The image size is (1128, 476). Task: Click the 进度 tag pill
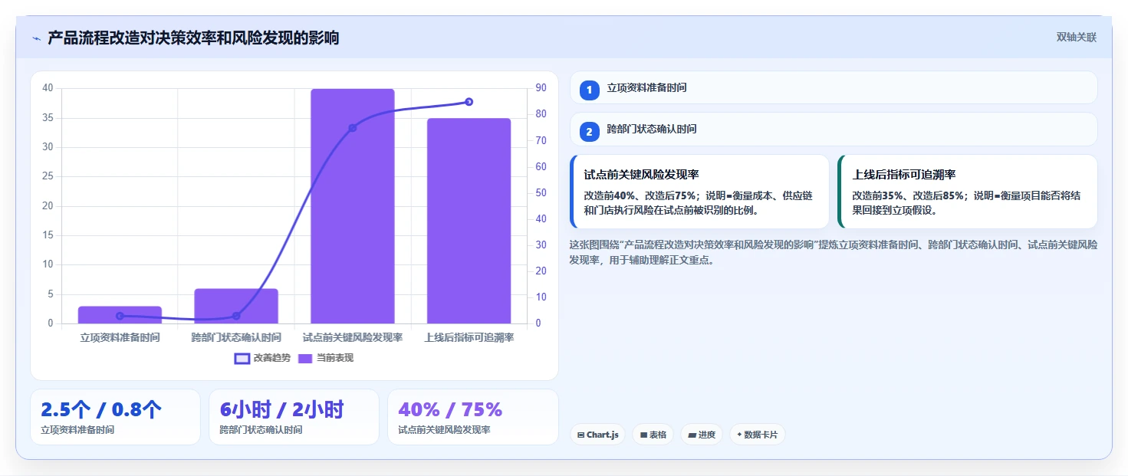coord(702,435)
